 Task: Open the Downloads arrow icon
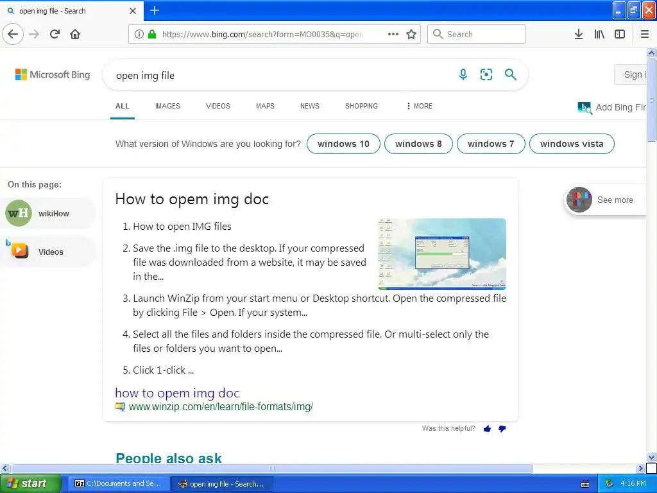pos(579,34)
